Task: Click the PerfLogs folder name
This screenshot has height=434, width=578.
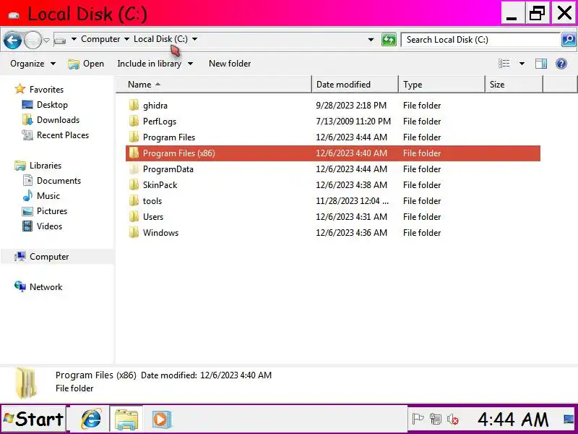Action: tap(160, 122)
